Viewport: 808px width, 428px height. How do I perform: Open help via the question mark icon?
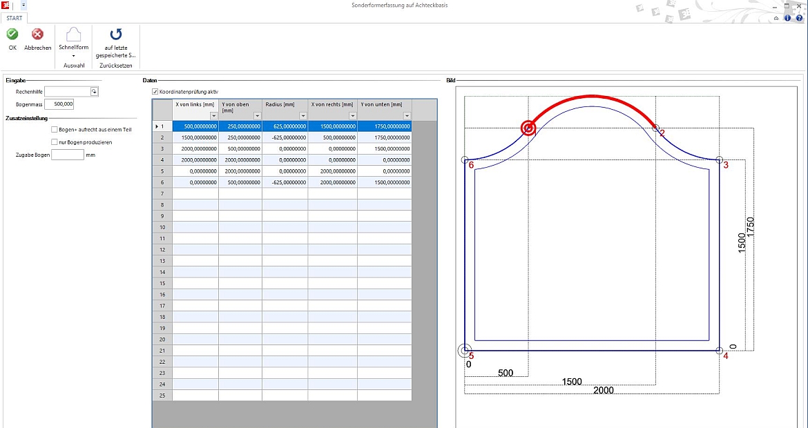point(799,19)
